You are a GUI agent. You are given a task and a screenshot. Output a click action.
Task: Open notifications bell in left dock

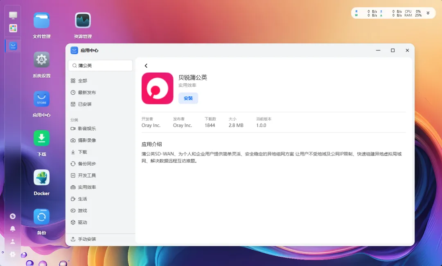(x=13, y=228)
